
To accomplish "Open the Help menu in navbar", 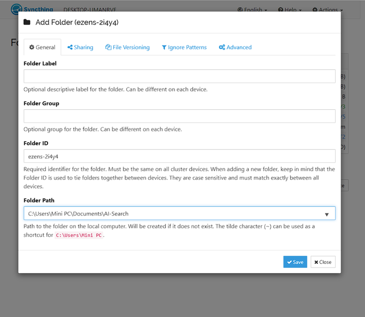I will coord(290,10).
